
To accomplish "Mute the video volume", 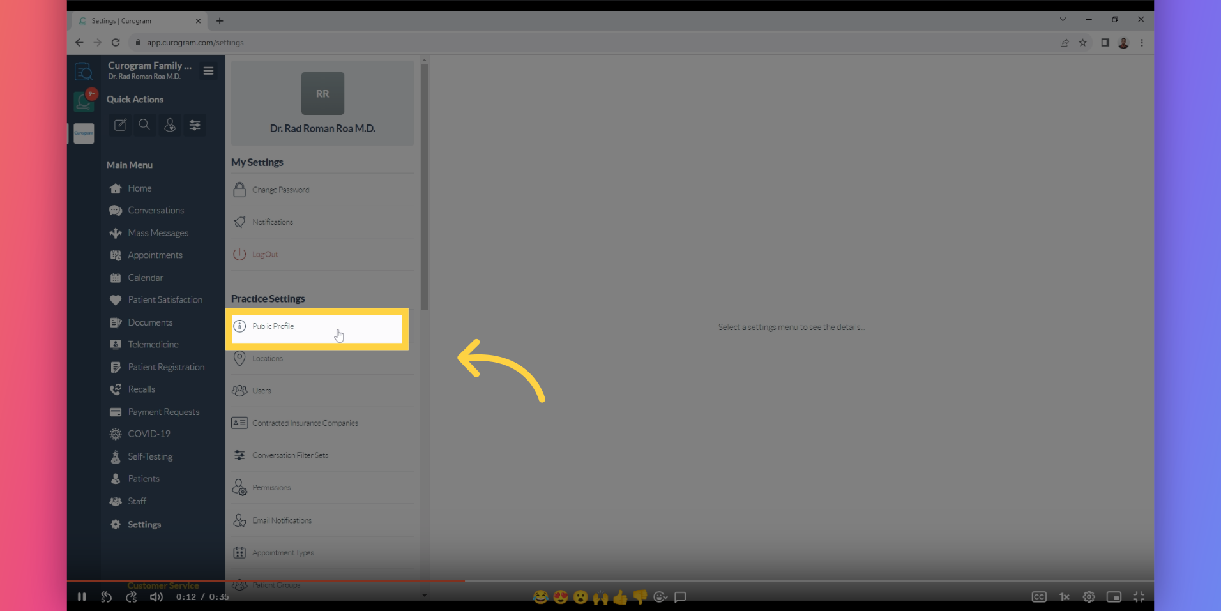I will tap(156, 597).
